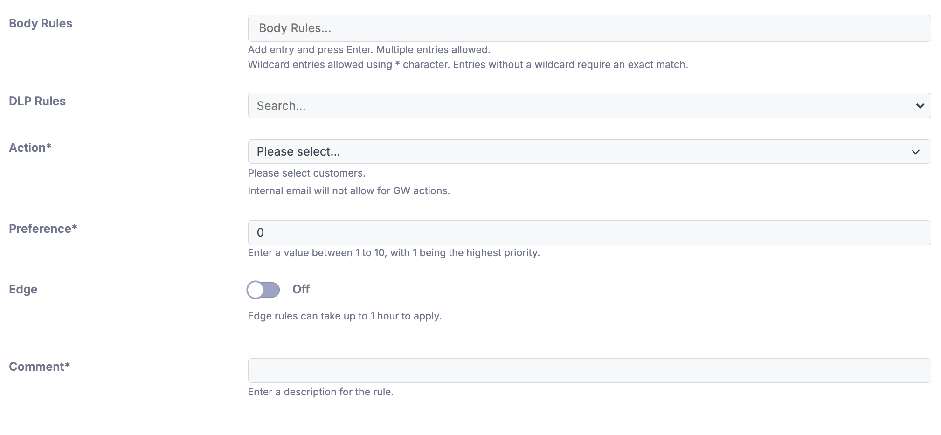The width and height of the screenshot is (941, 435).
Task: Click the 'Comment*' field label
Action: pos(39,367)
